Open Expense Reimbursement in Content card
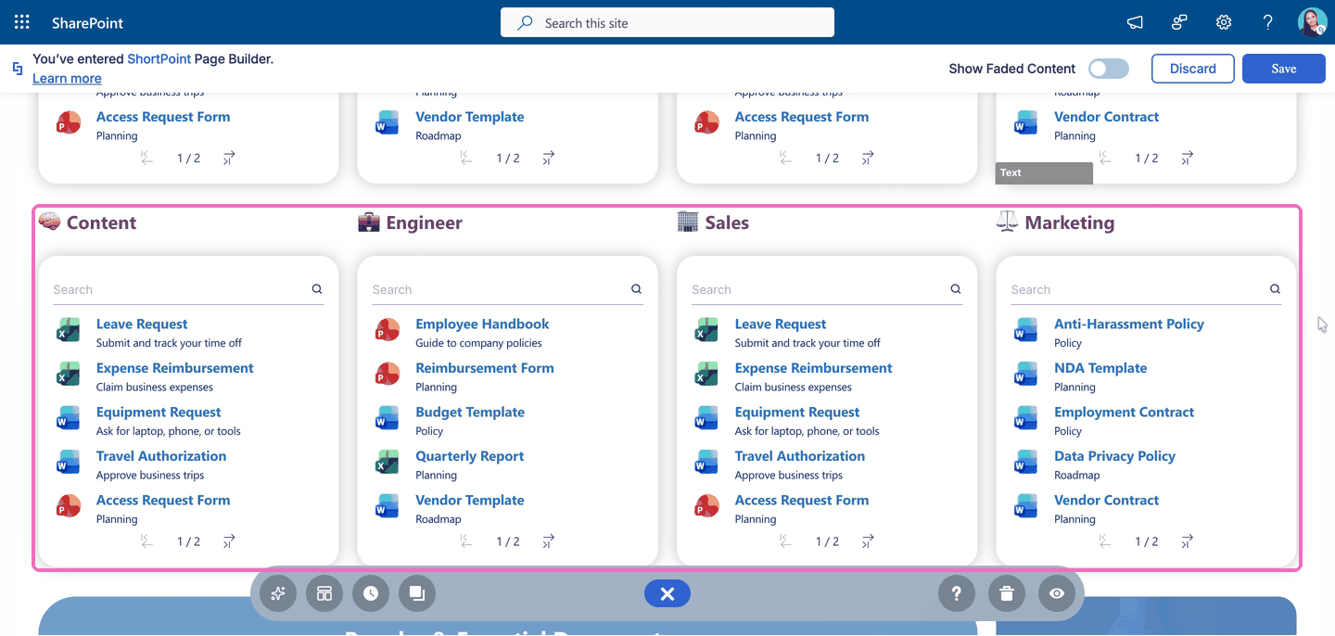 coord(175,368)
